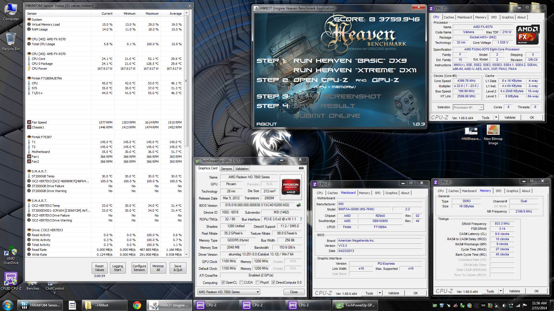Open Processor #1 selection dropdown in CPU-Z
Image resolution: width=554 pixels, height=311 pixels.
468,107
